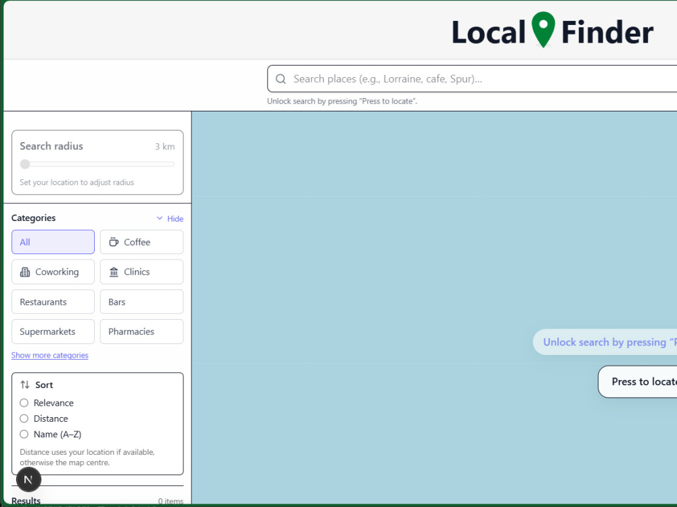Filter by the Coworking category

tap(53, 272)
